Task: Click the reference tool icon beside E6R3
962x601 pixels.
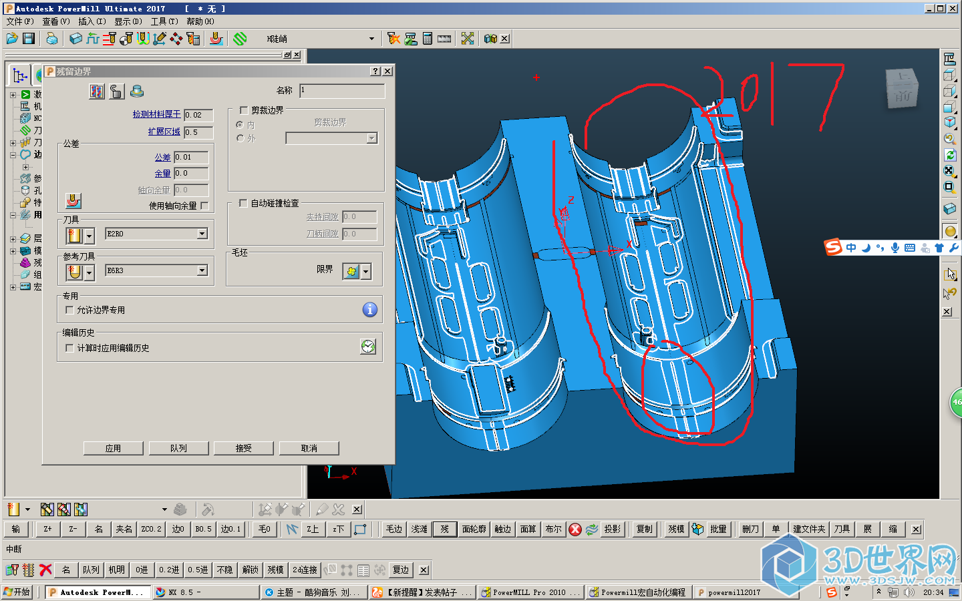Action: [x=74, y=272]
